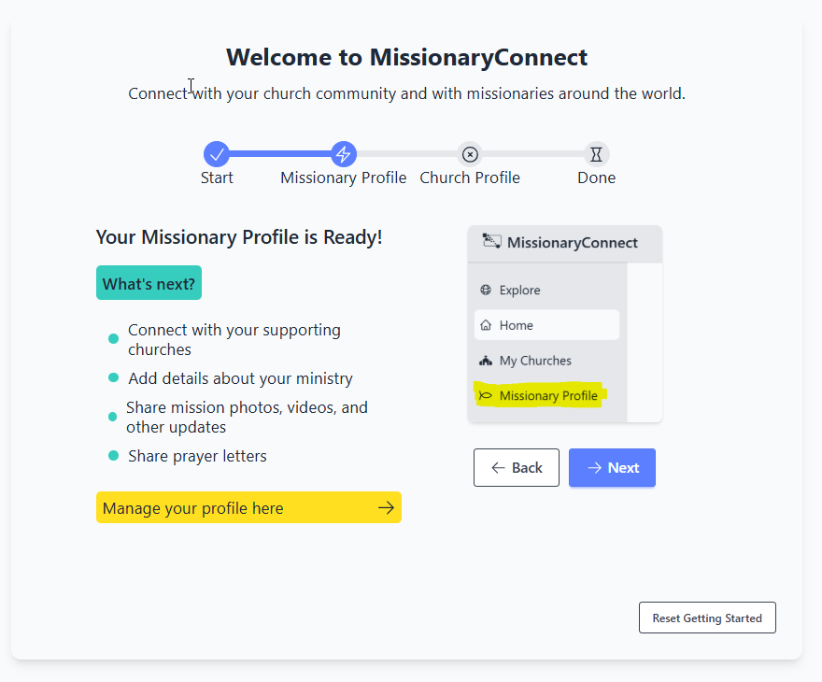Click the MissionaryConnect logo icon
The width and height of the screenshot is (822, 682).
point(491,242)
